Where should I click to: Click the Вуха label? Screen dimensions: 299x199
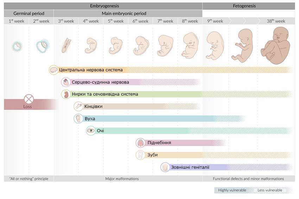90,119
